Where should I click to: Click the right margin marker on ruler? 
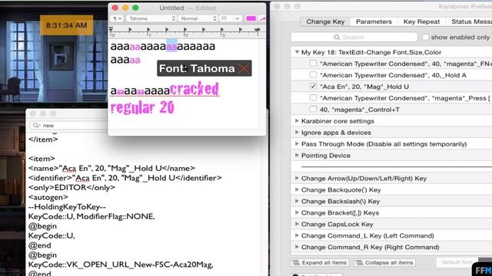point(258,30)
